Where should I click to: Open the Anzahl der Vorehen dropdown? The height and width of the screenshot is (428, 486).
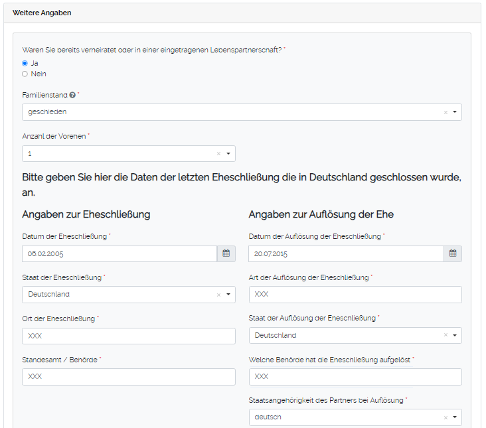228,154
